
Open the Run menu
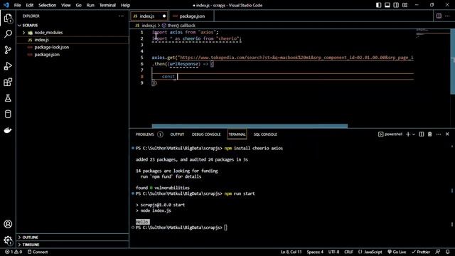pos(90,5)
